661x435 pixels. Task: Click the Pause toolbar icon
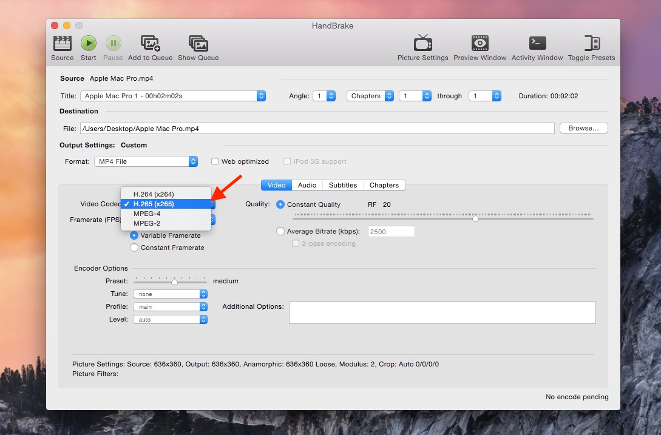(x=113, y=43)
